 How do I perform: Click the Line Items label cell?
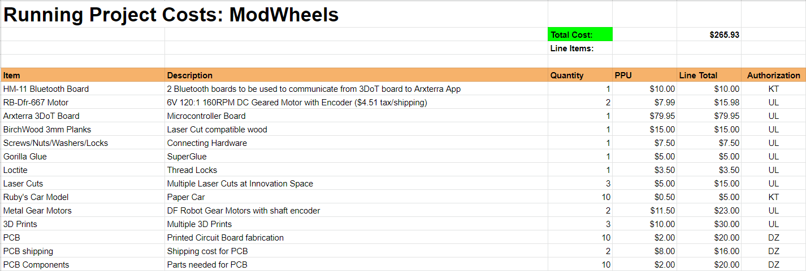580,48
